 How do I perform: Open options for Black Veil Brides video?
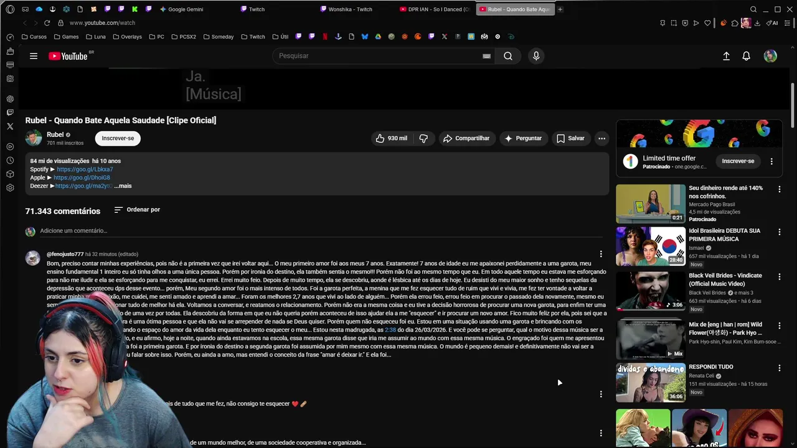pos(779,276)
